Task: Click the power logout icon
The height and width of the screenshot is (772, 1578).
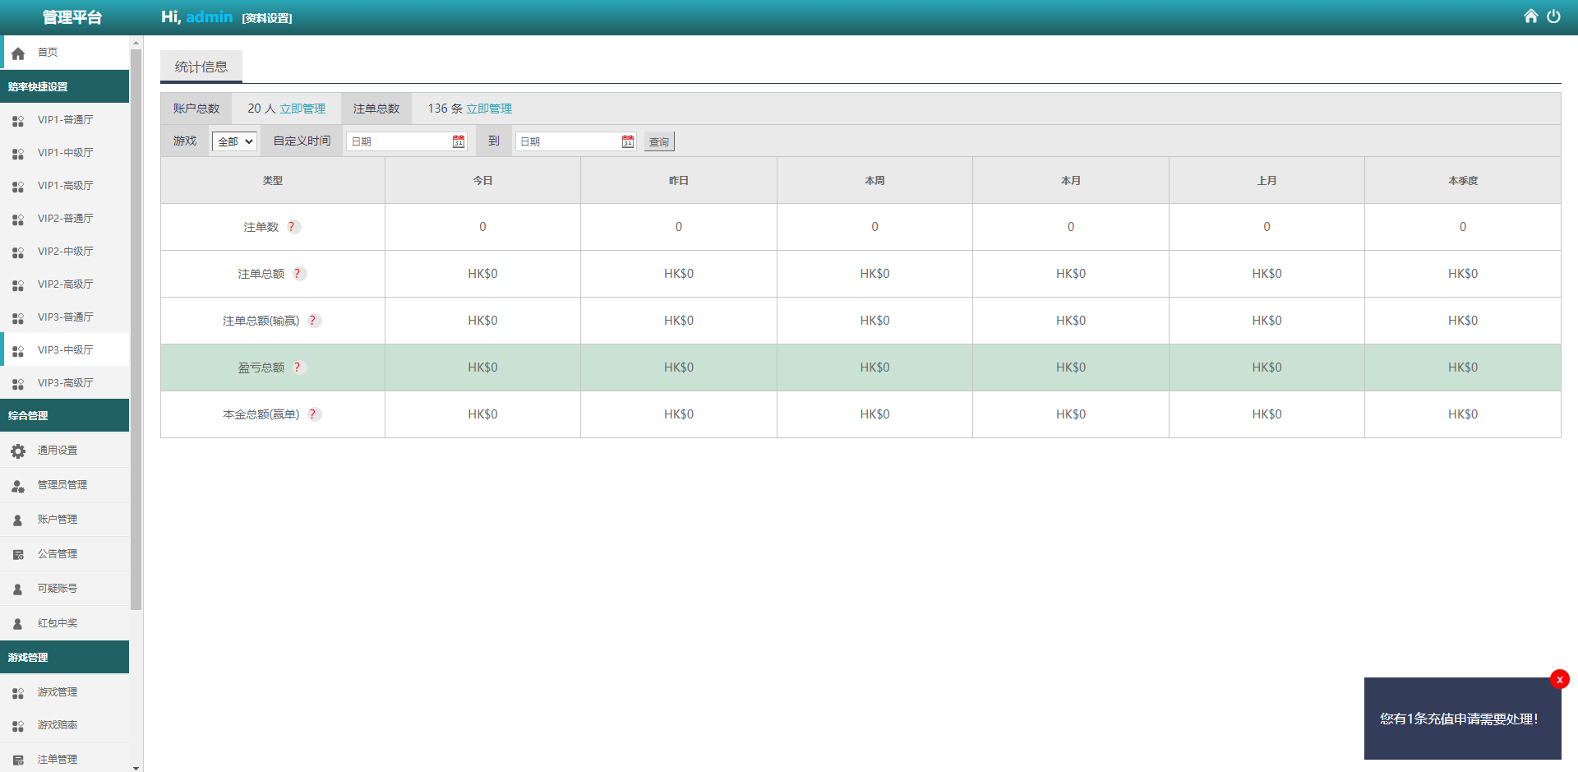Action: [1553, 16]
